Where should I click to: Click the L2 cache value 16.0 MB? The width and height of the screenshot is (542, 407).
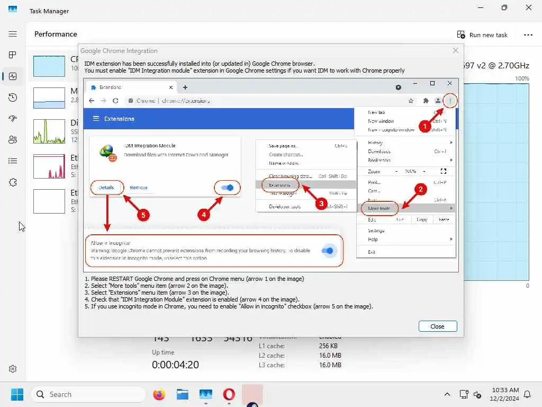coord(330,356)
